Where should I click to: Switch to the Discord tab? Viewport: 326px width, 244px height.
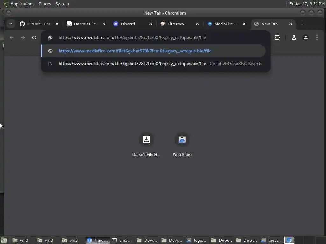(132, 24)
